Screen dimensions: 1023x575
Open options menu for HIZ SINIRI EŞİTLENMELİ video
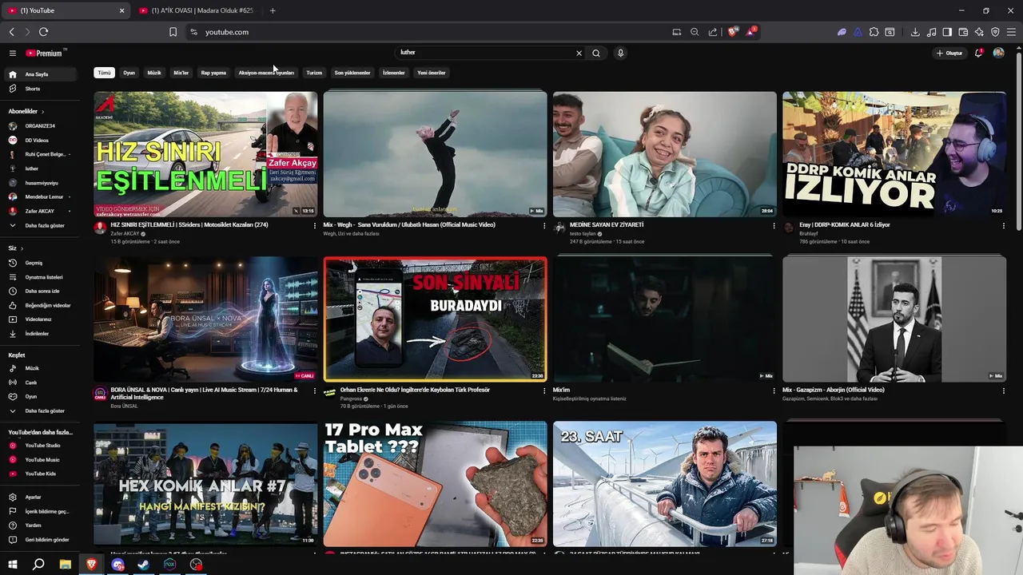tap(314, 226)
